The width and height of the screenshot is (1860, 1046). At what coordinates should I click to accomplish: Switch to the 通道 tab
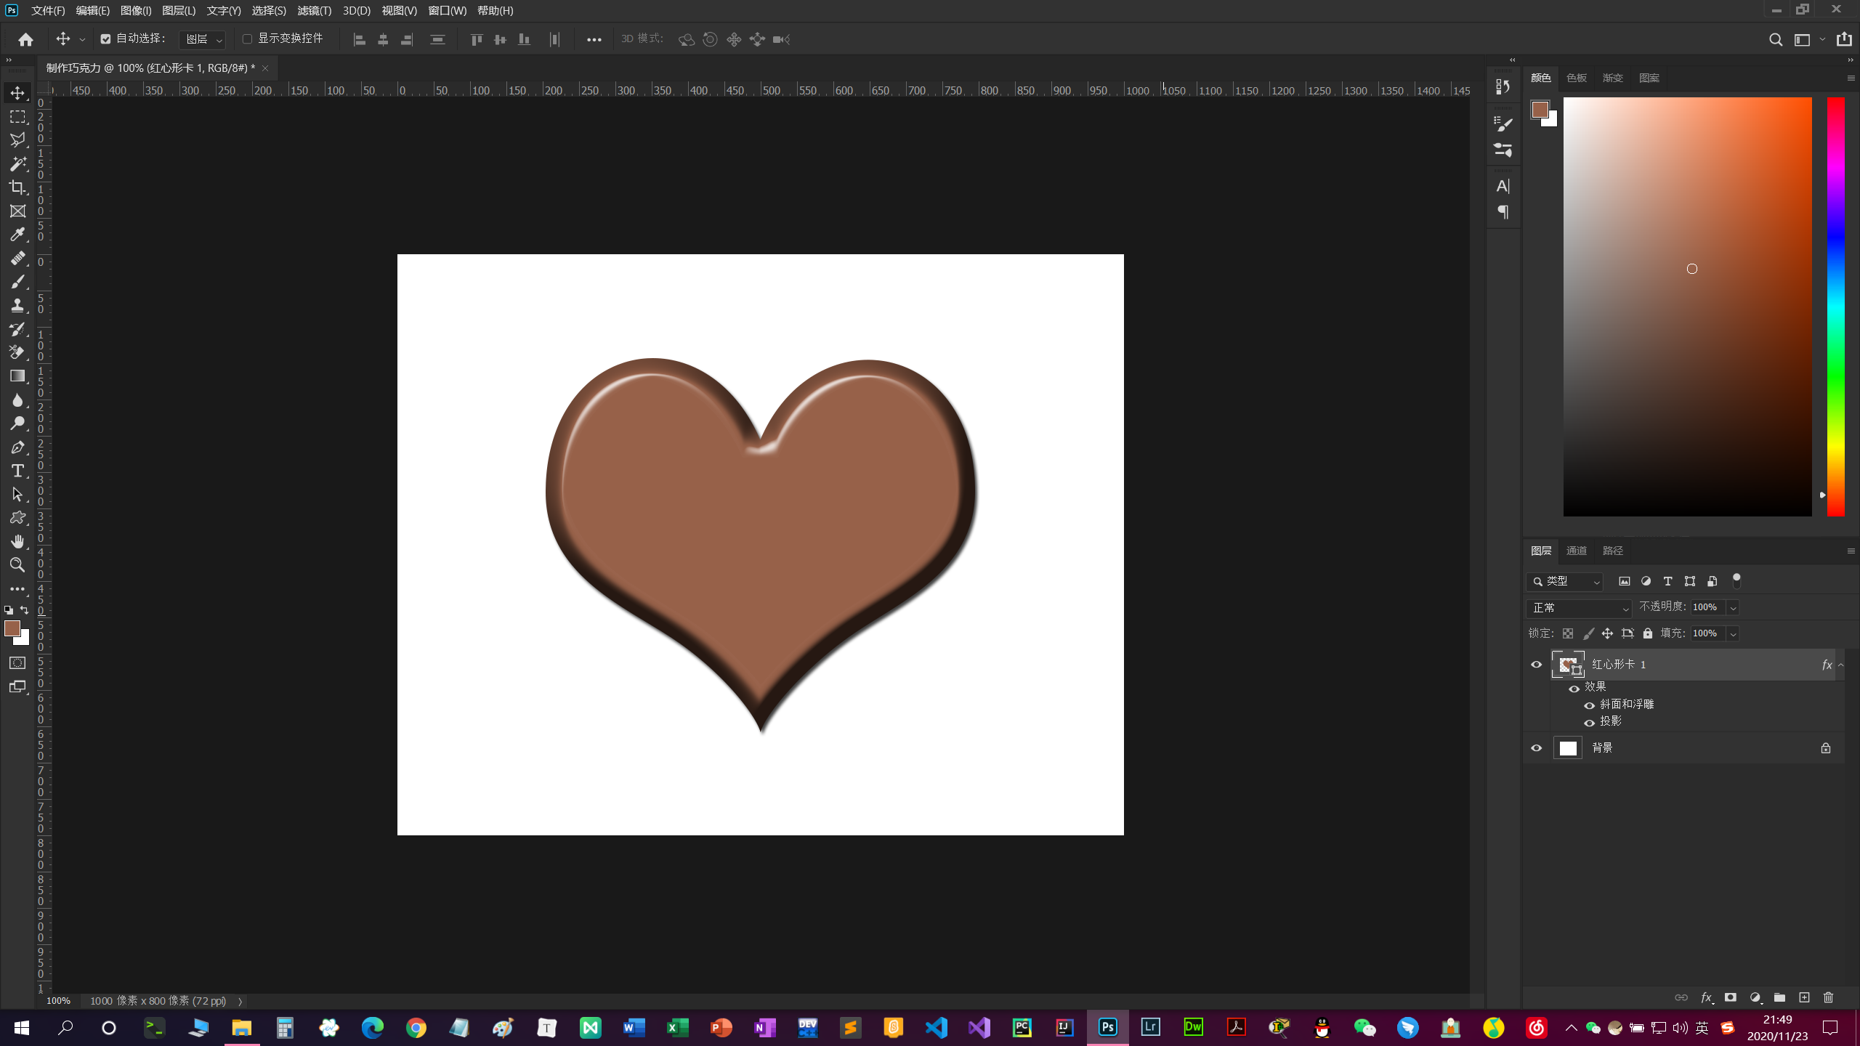point(1577,551)
